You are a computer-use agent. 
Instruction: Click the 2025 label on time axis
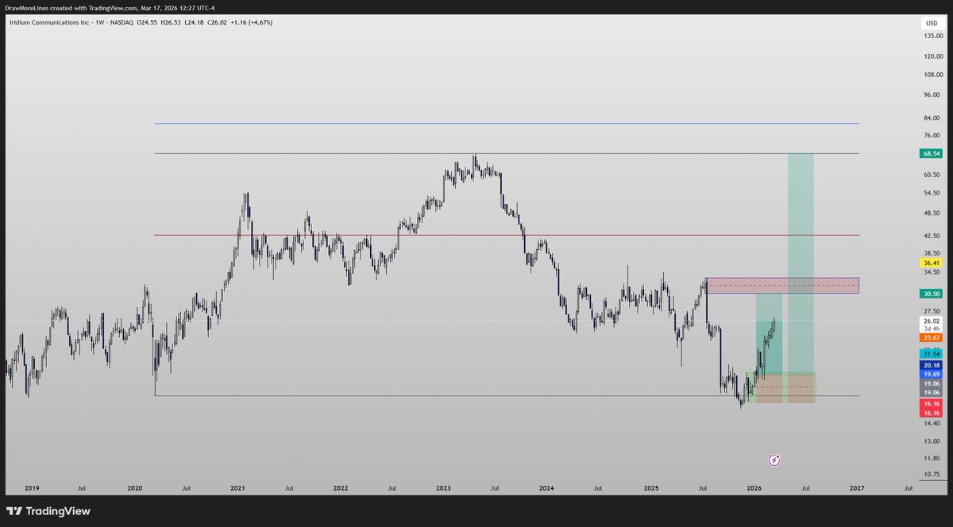click(650, 489)
